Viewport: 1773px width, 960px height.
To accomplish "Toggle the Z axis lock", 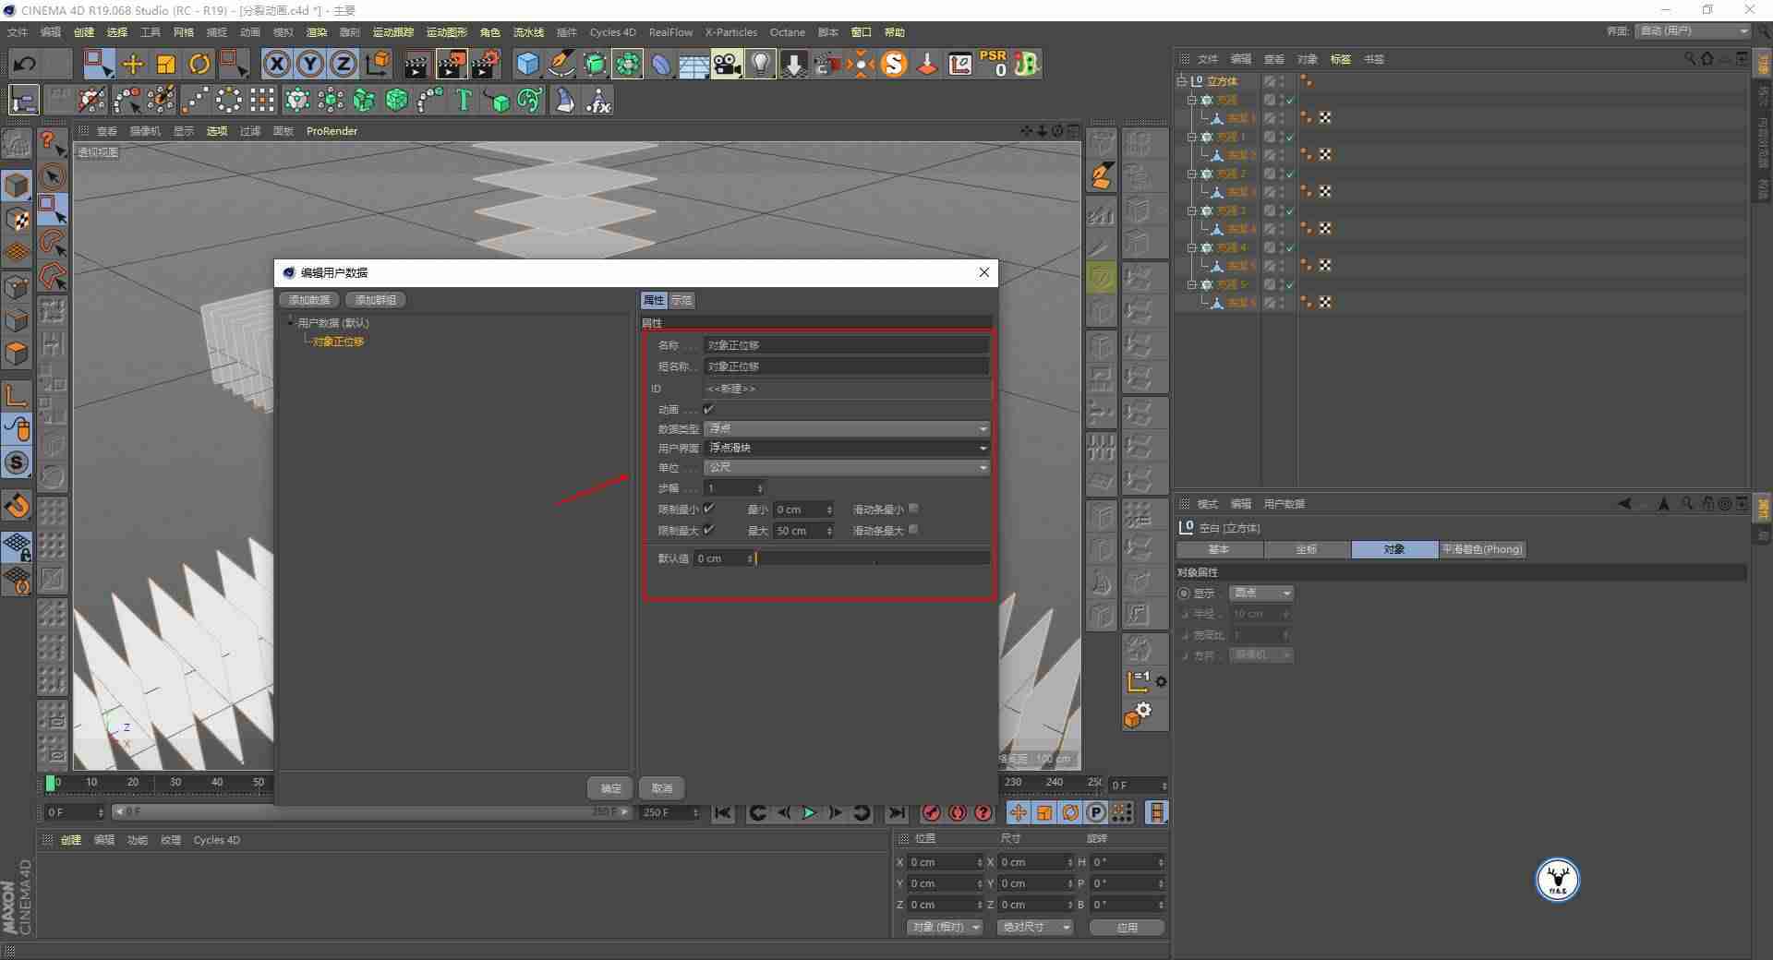I will click(x=343, y=64).
